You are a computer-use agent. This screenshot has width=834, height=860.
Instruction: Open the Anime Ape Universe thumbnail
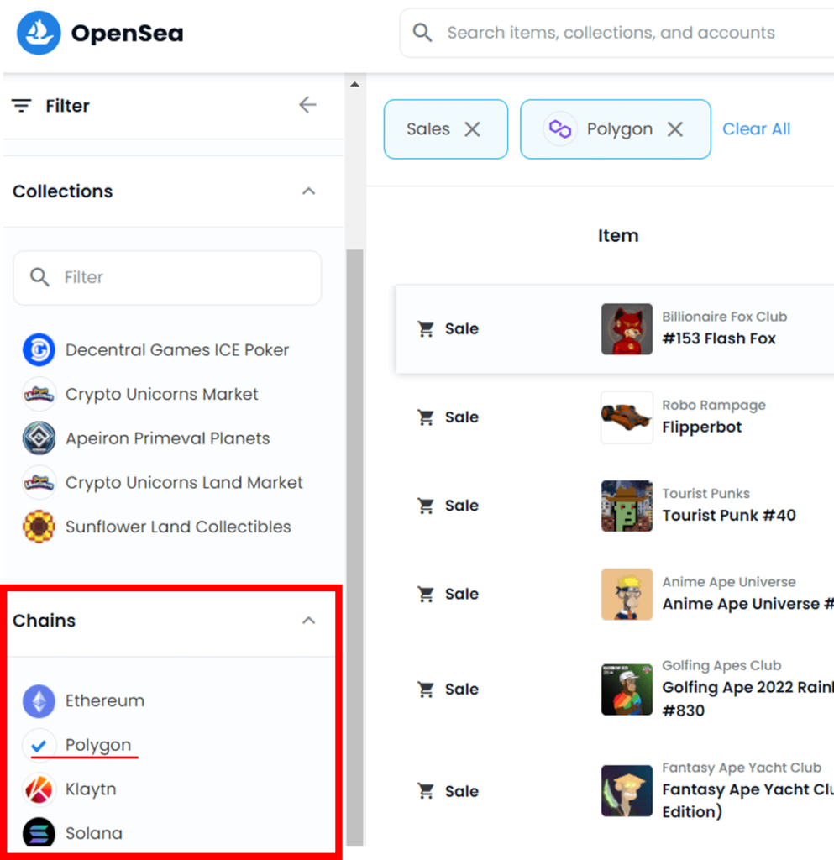click(627, 594)
